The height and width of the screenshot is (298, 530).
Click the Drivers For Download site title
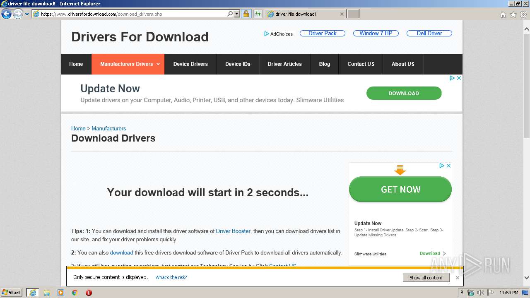pos(140,37)
